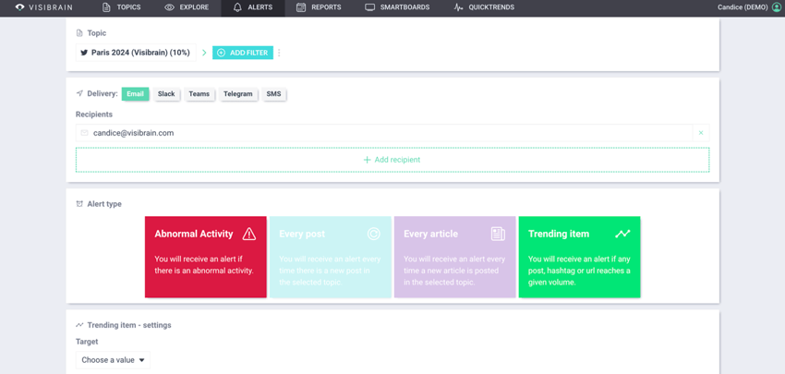
Task: Click the Visibrain logo
Action: point(43,7)
